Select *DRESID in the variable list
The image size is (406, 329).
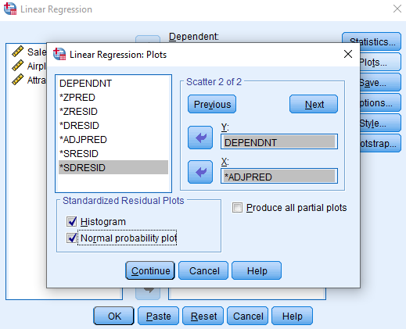pos(113,126)
